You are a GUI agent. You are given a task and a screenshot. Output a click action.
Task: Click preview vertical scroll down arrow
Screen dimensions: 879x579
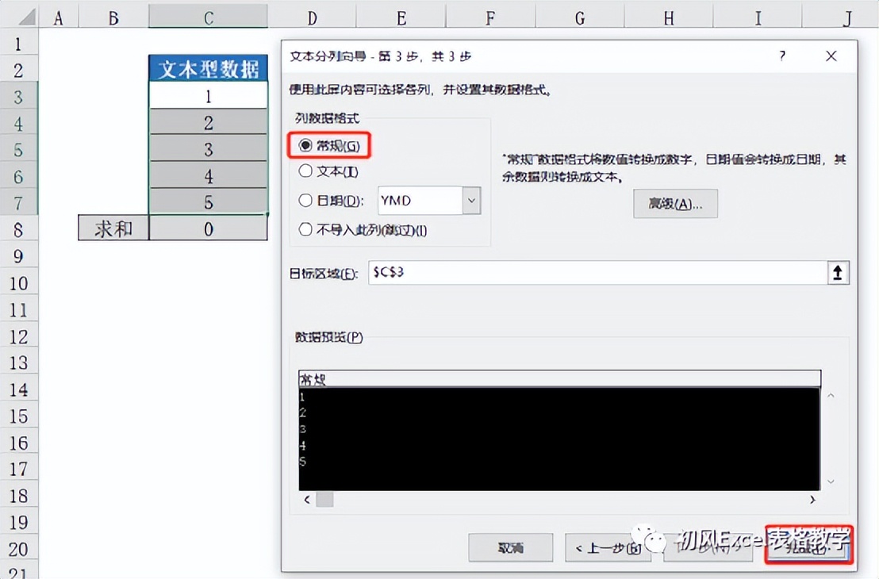(x=831, y=481)
